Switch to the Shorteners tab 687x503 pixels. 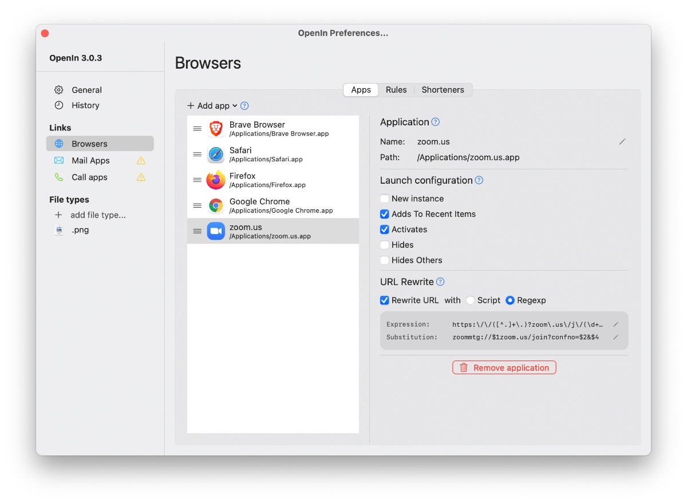click(x=443, y=90)
